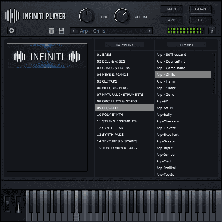Load preset Arp - CameHome

(x=183, y=68)
